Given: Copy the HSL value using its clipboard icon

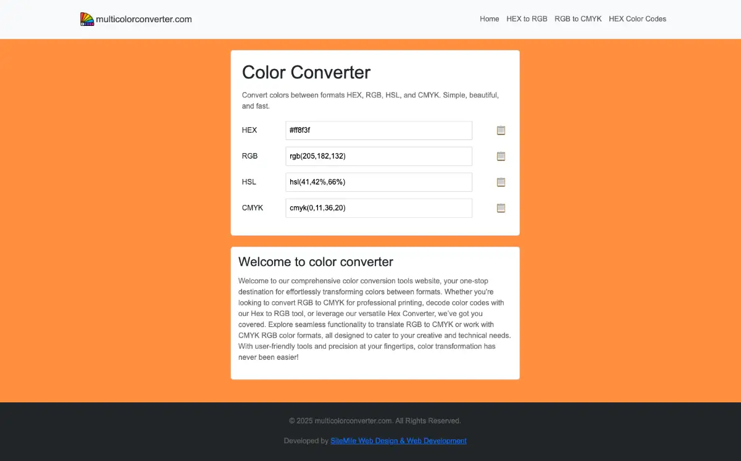Looking at the screenshot, I should tap(501, 182).
